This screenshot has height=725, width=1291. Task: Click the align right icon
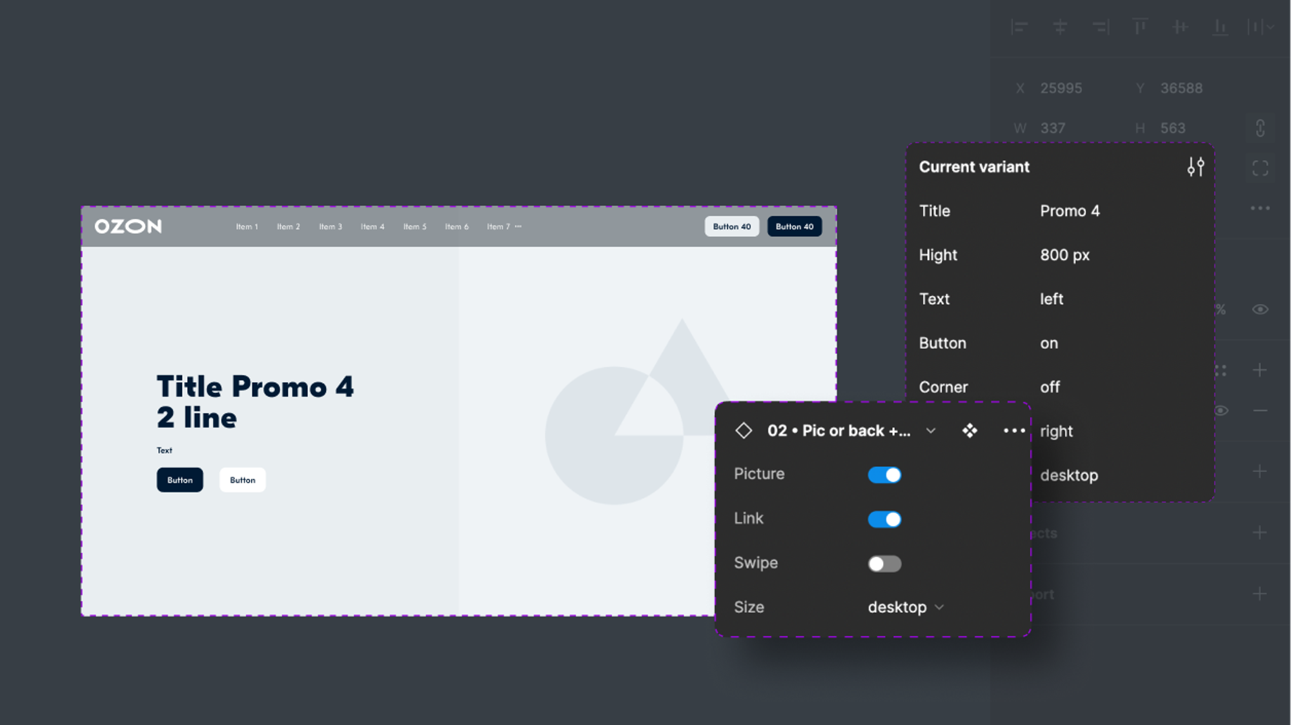[x=1101, y=27]
